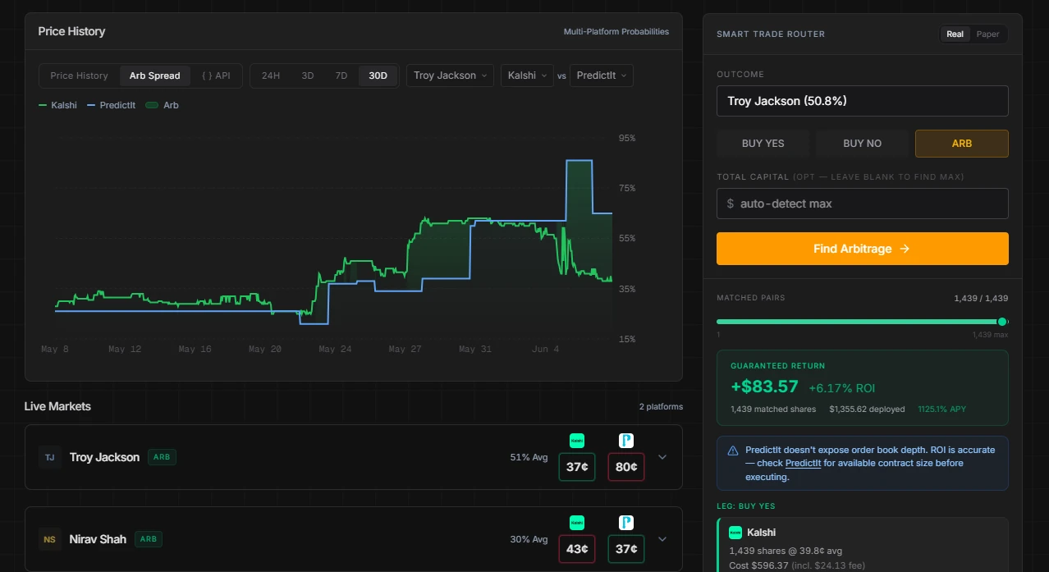
Task: Click PredictIt 80¢ price for Troy Jackson
Action: (626, 467)
